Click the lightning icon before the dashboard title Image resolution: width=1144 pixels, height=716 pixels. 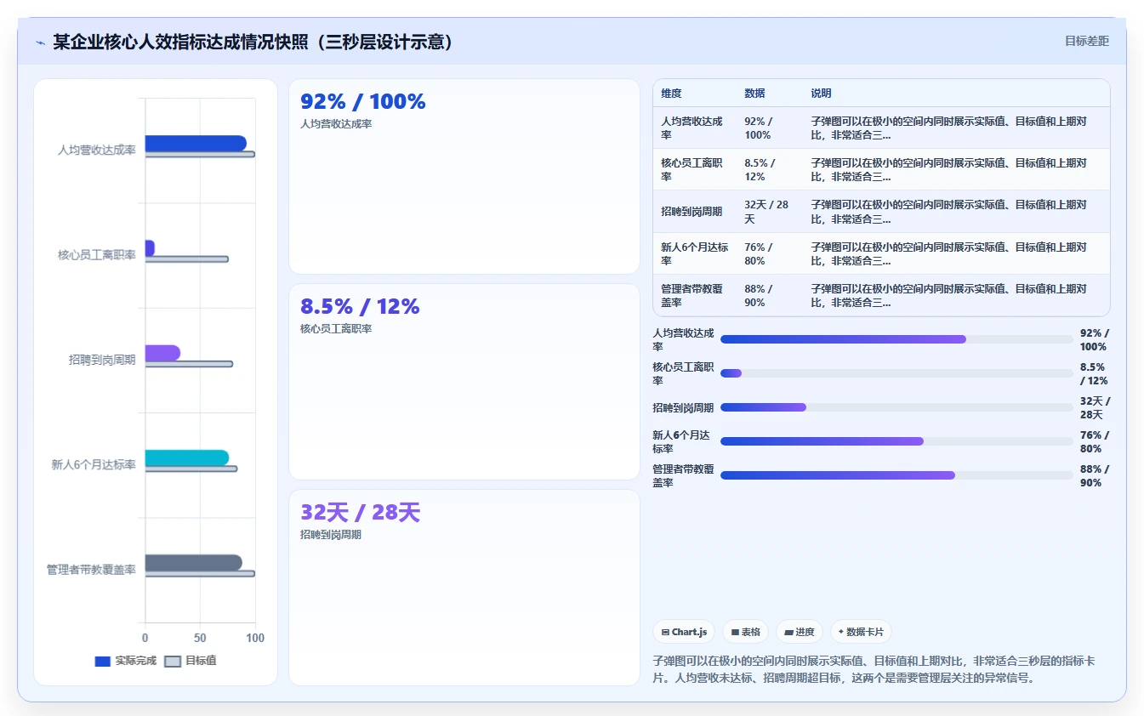pos(40,43)
